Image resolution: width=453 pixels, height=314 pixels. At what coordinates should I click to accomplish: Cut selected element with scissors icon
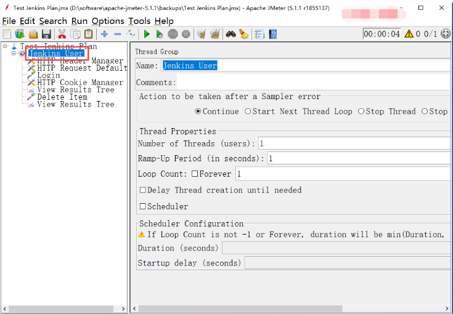[x=62, y=34]
